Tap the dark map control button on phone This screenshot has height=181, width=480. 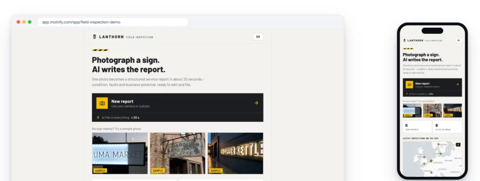[x=458, y=144]
